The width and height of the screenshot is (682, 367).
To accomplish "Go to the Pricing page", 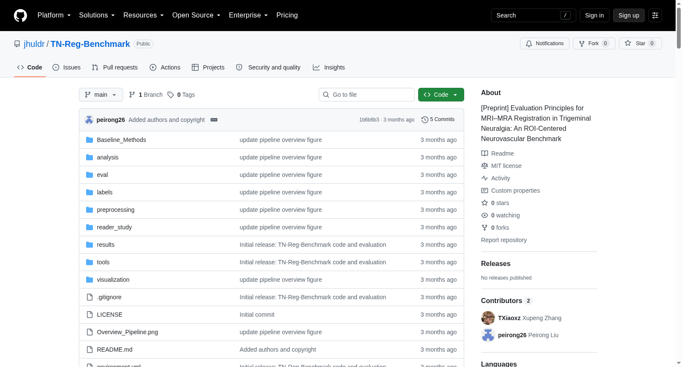I will click(287, 15).
